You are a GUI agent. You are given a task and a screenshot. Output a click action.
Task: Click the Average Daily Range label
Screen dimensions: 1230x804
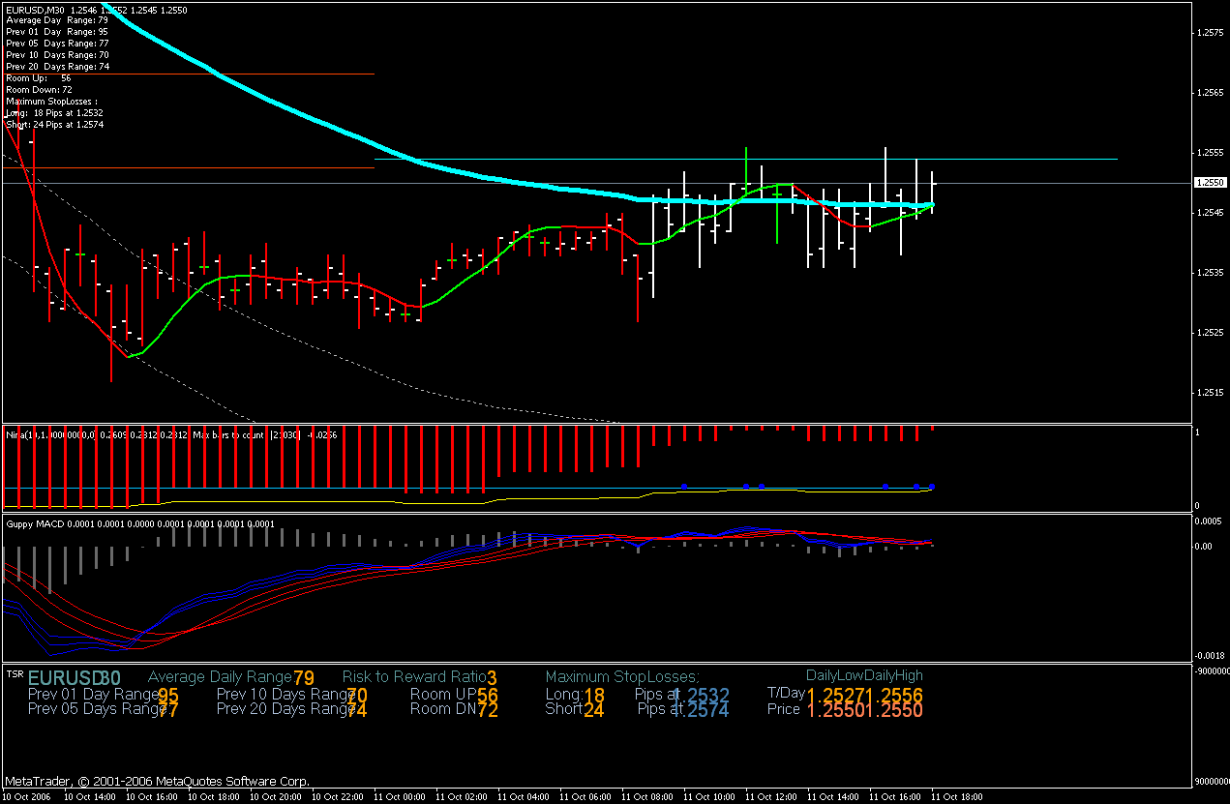pyautogui.click(x=220, y=676)
